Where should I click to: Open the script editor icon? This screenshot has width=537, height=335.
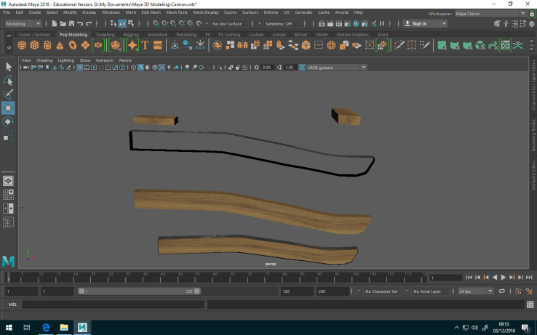tap(530, 304)
